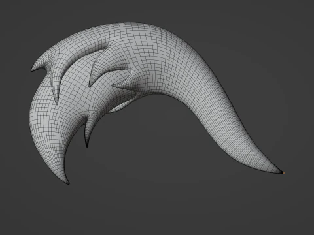Select the orange highlighted vertex at the tail tip
Screen dimensions: 314x235
point(284,173)
